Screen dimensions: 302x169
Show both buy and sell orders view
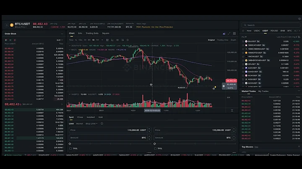[x=6, y=40]
